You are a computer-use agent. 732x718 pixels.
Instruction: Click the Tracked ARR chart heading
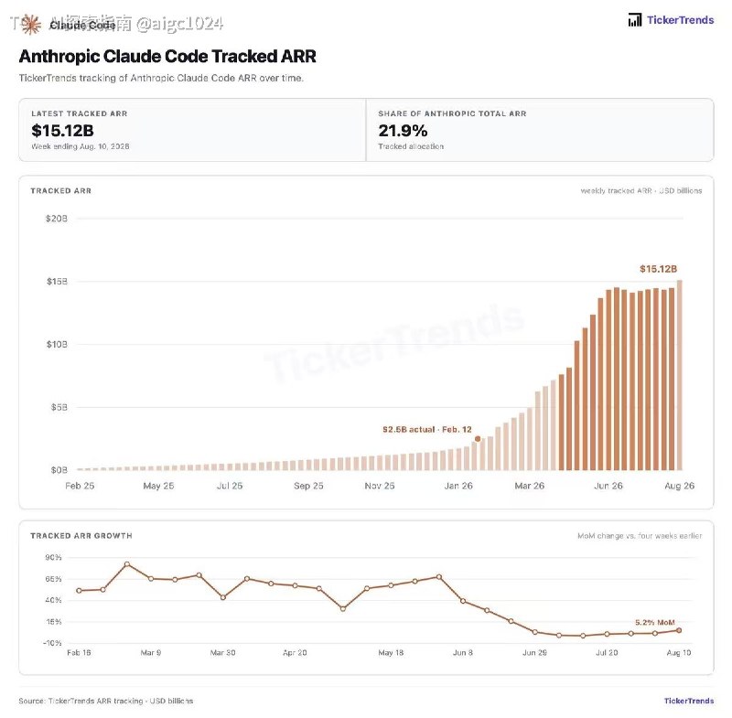click(x=60, y=191)
